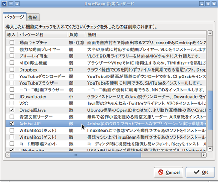Click the title bar sticky window button
This screenshot has width=218, height=182.
tap(17, 4)
